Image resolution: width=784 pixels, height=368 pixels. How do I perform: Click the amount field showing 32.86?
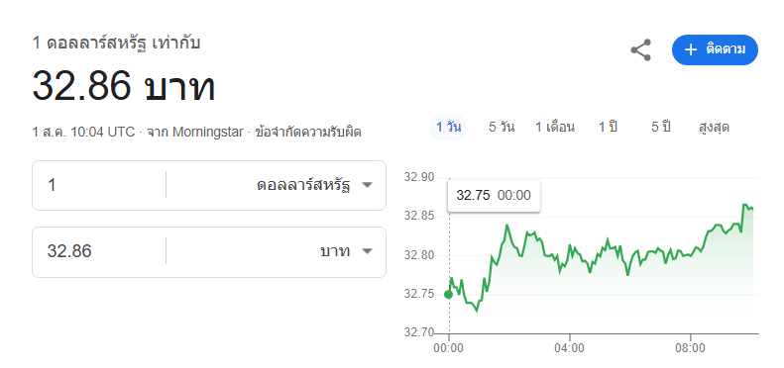pos(99,251)
